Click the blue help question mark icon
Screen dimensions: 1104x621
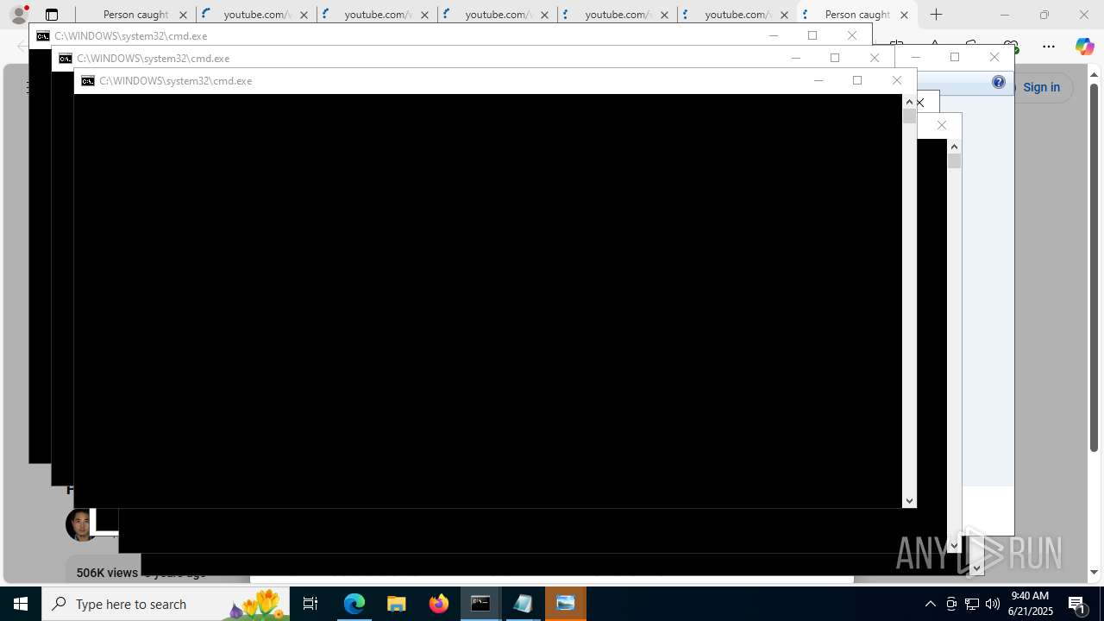pyautogui.click(x=999, y=82)
